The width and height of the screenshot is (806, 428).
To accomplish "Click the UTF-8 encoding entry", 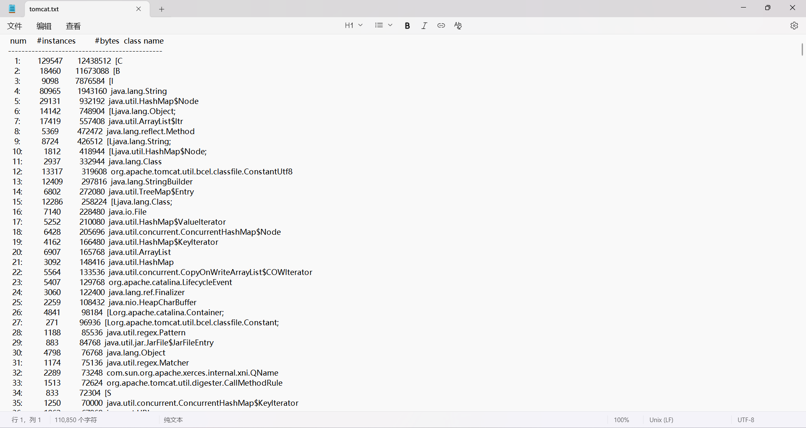I will pyautogui.click(x=746, y=420).
